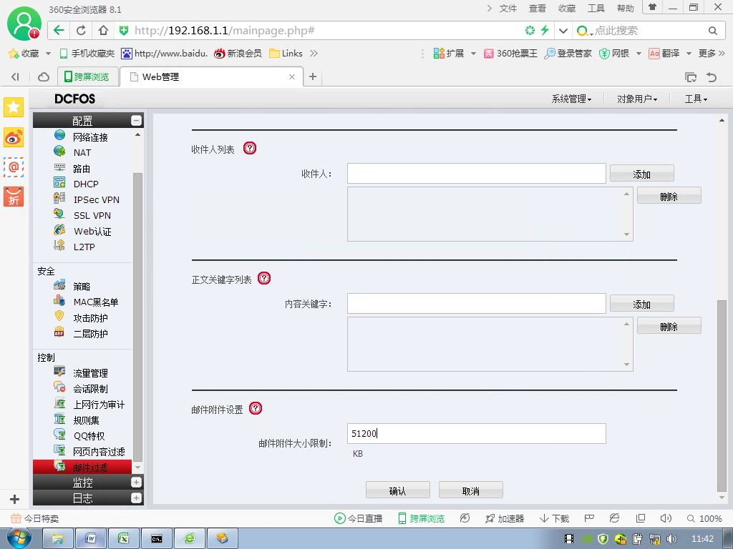
Task: Click help icon beside 邮件附件设置
Action: 256,408
